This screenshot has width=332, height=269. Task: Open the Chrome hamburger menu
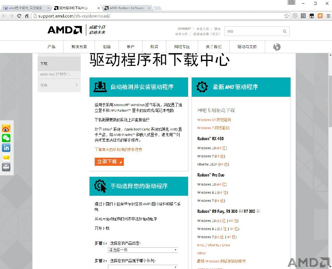click(x=328, y=16)
